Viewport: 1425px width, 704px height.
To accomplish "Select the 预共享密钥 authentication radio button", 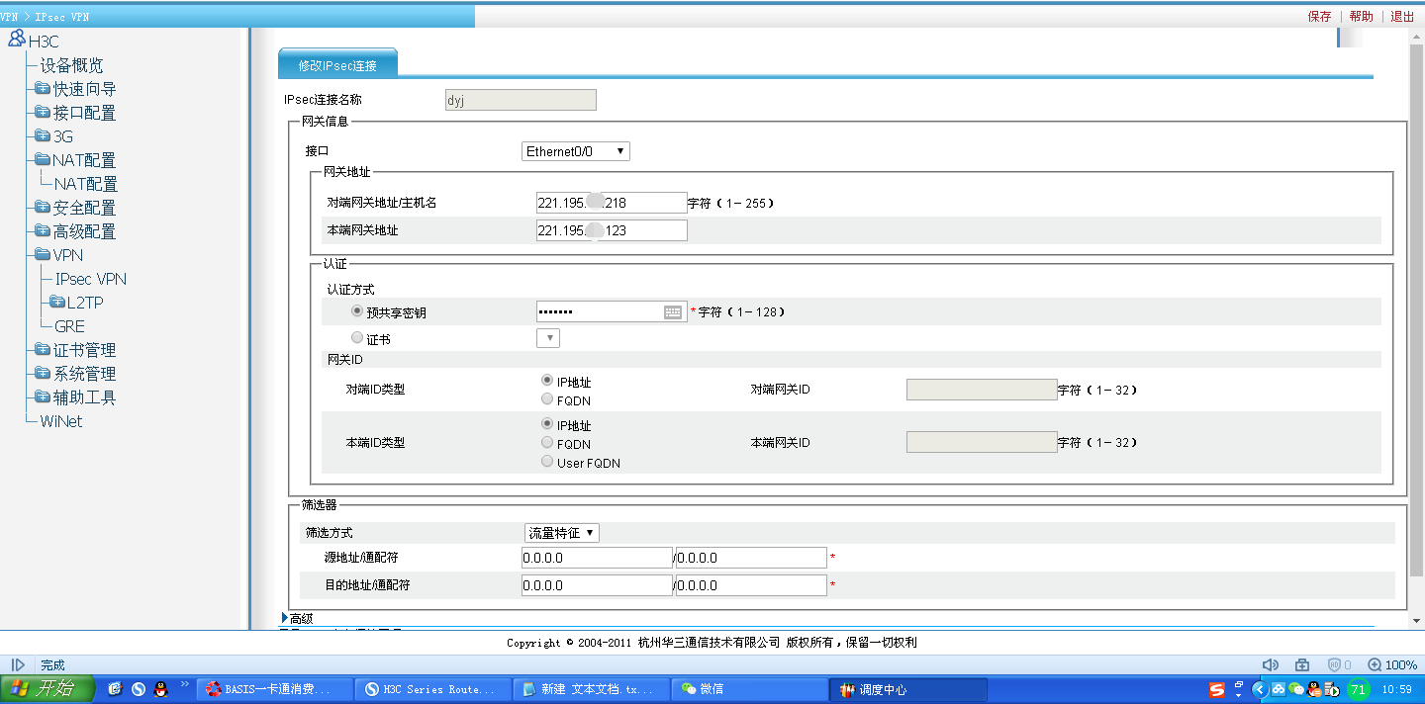I will (358, 310).
